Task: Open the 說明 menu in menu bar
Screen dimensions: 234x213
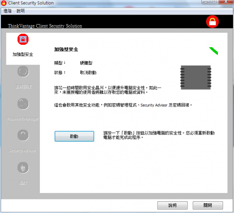Action: pyautogui.click(x=20, y=11)
